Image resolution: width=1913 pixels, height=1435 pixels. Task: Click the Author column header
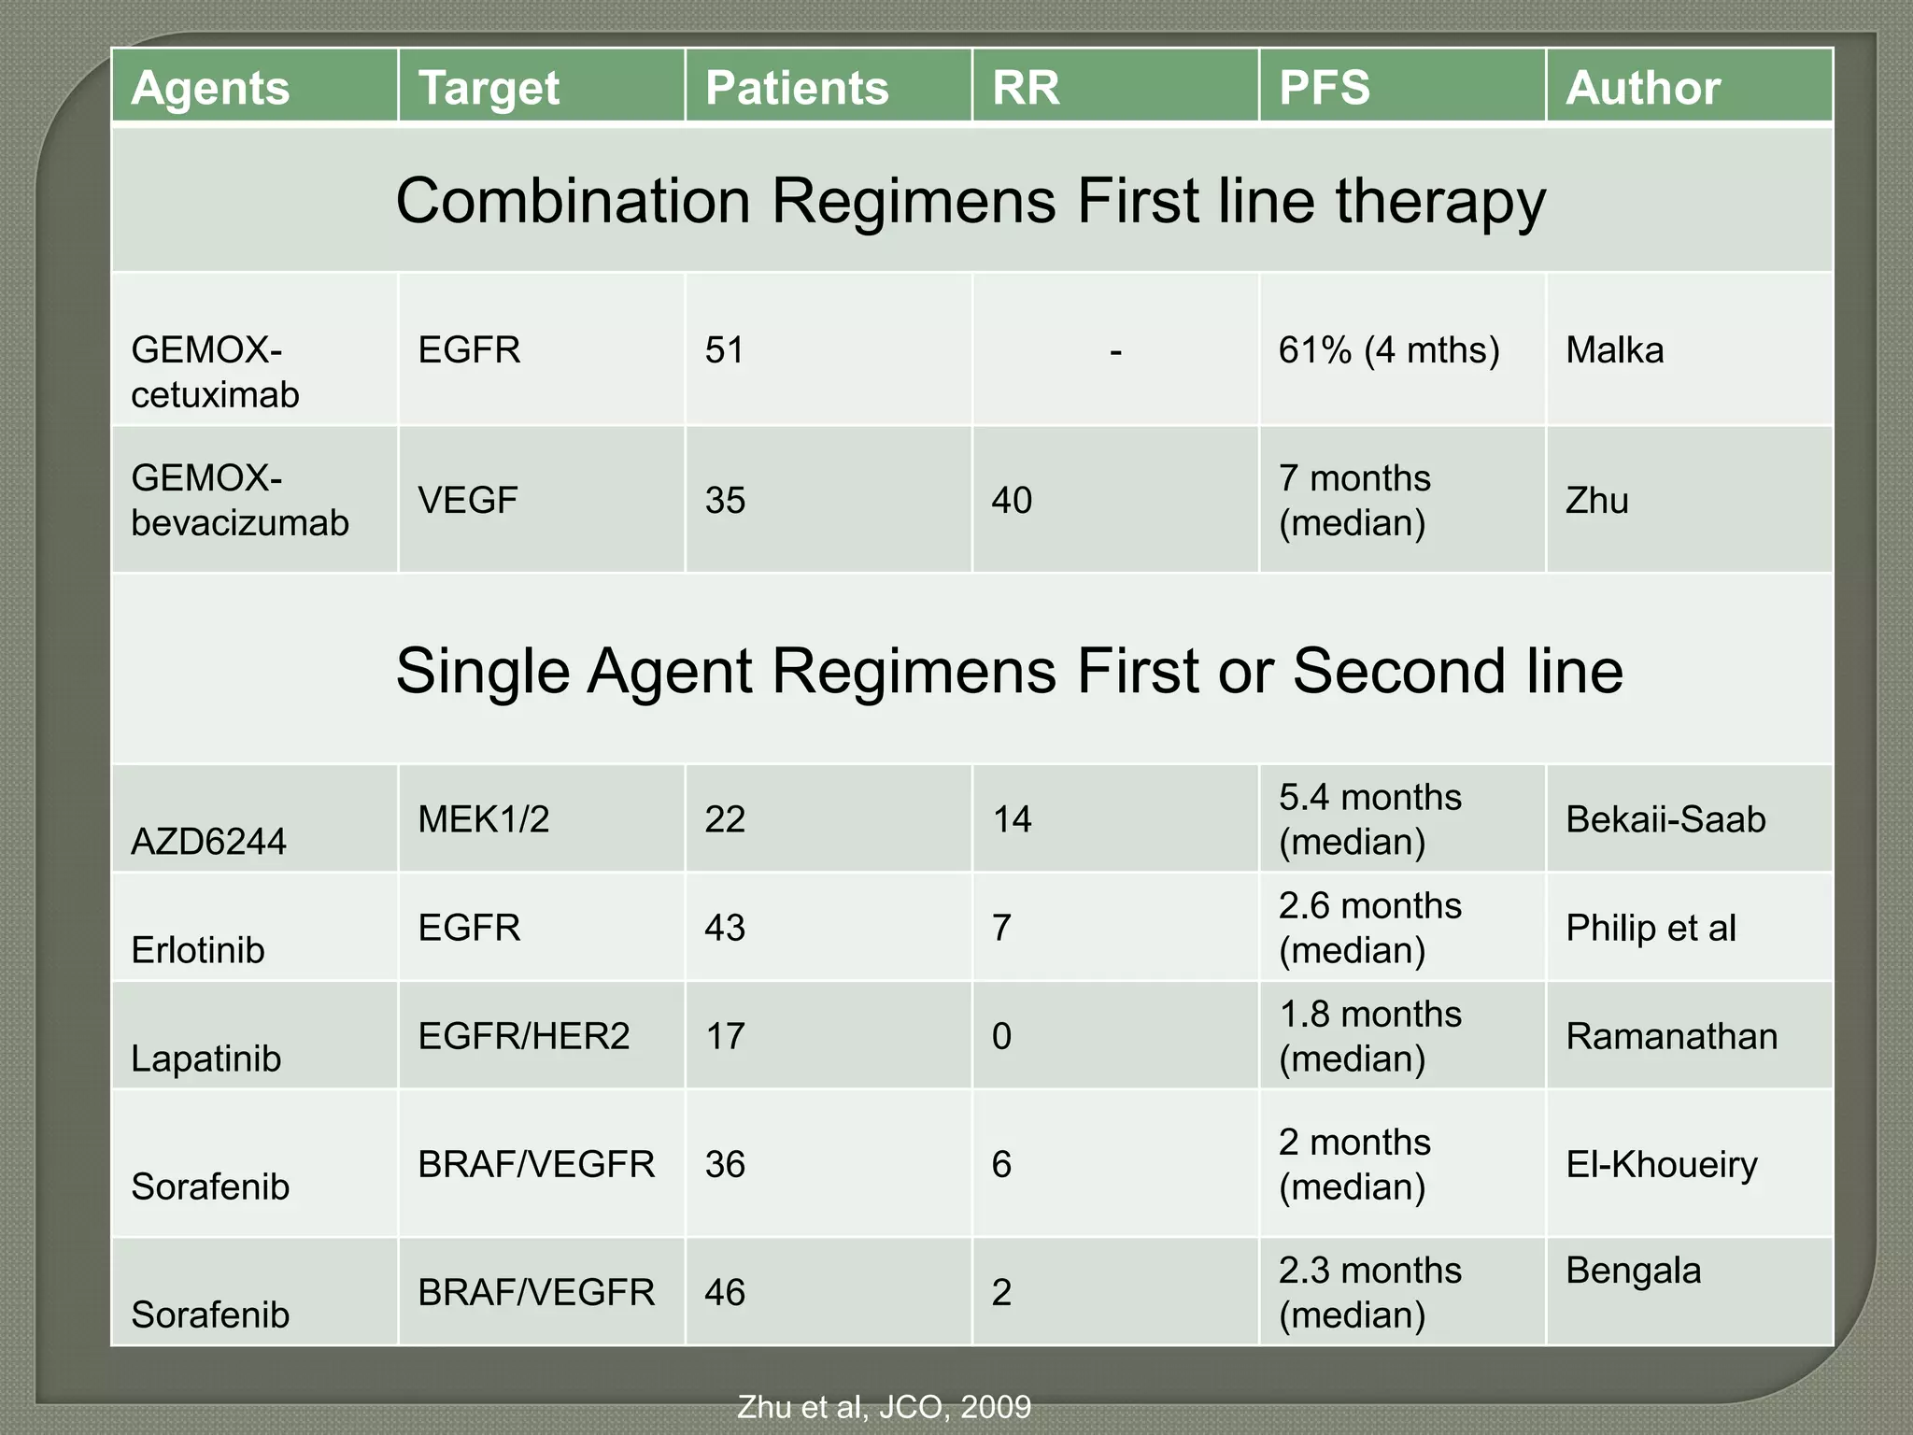1690,86
